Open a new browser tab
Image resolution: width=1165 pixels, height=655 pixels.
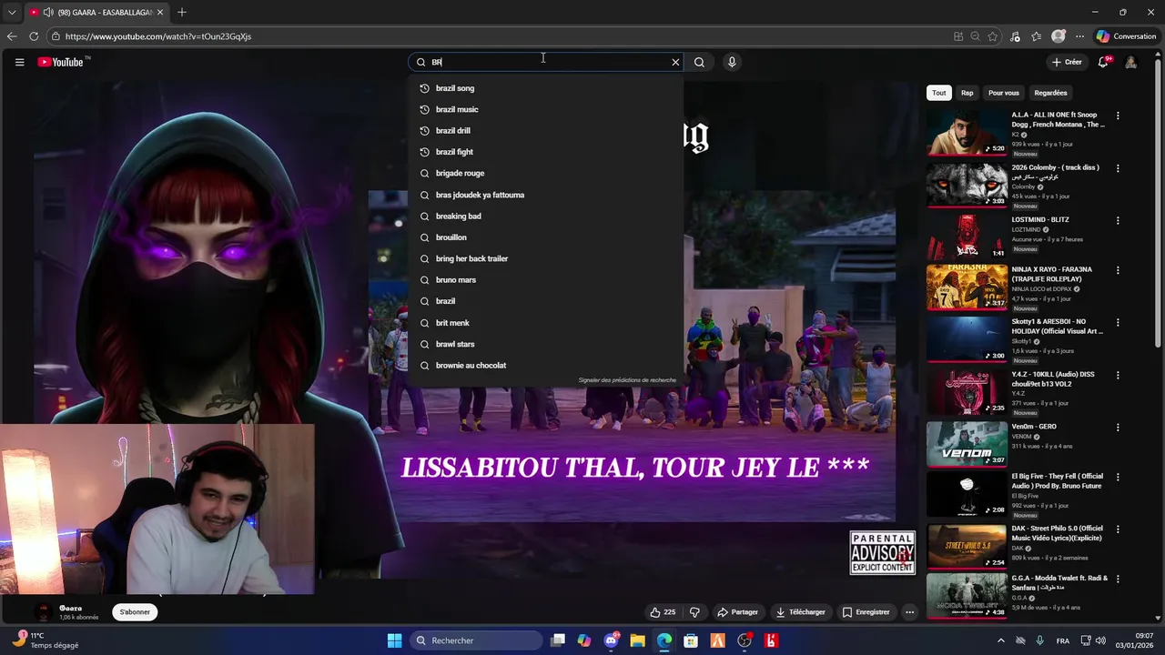click(x=182, y=12)
